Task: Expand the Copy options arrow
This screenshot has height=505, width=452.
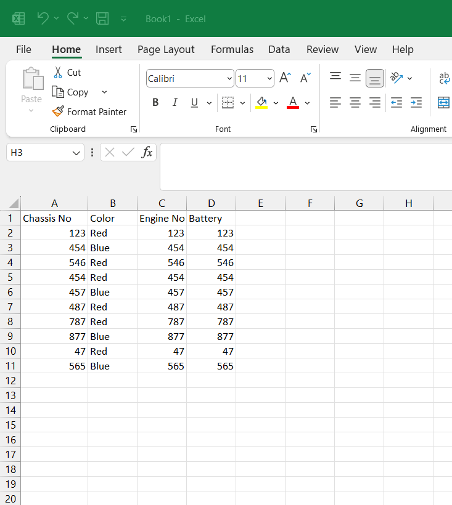Action: 104,92
